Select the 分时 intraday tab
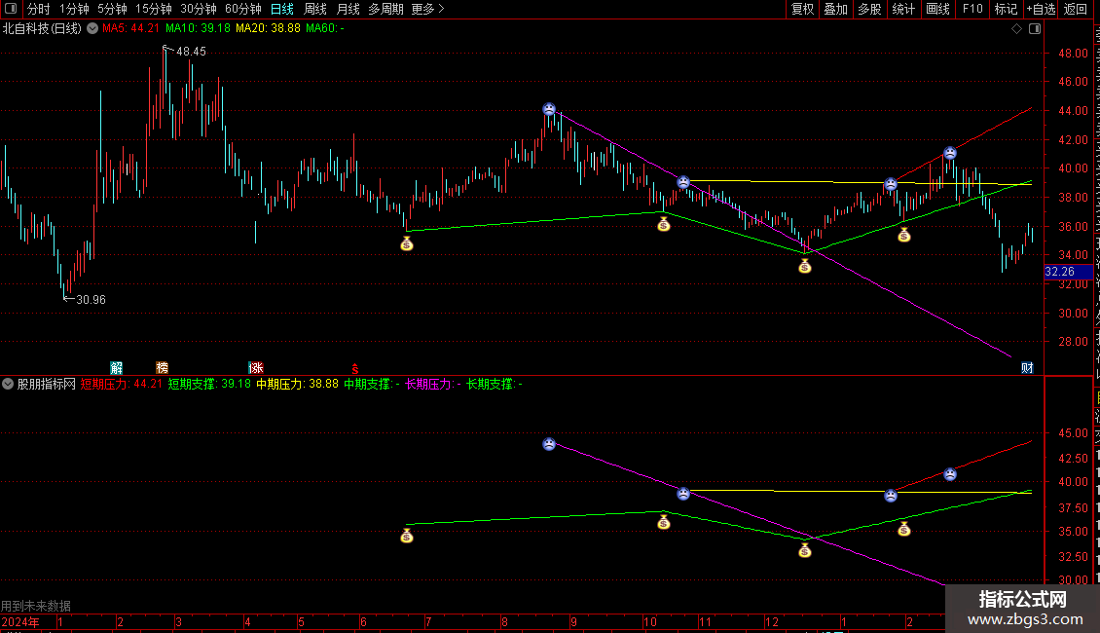 (x=39, y=9)
